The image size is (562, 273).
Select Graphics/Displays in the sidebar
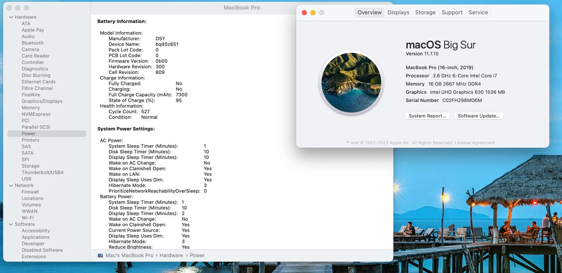tap(42, 101)
